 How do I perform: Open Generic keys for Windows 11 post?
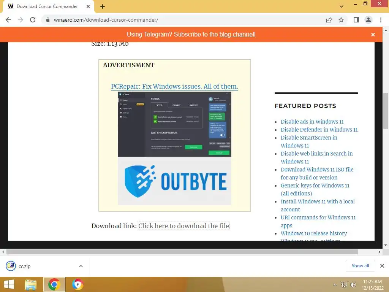tap(315, 189)
